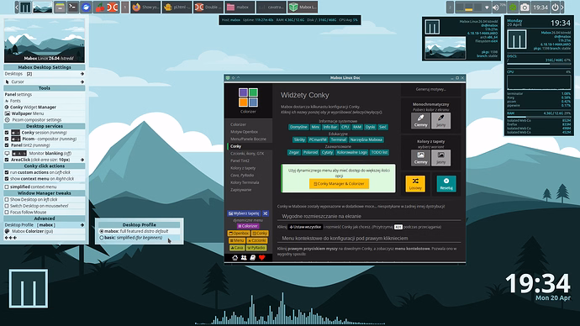Click the large Mabox logo conky on the desktop

click(x=29, y=288)
